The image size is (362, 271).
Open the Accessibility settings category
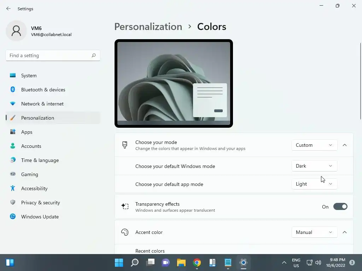pos(53,188)
